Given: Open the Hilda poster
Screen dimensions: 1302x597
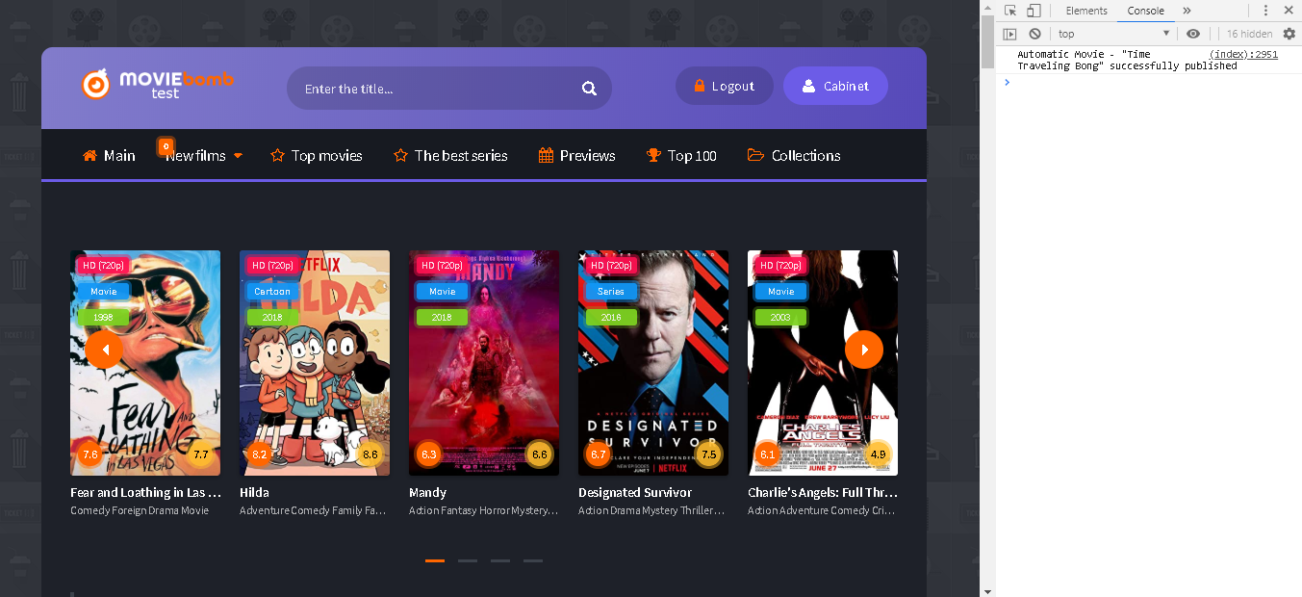Looking at the screenshot, I should click(315, 363).
